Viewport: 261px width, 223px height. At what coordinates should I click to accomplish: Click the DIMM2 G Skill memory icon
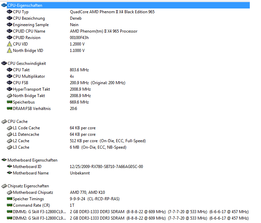point(10,218)
